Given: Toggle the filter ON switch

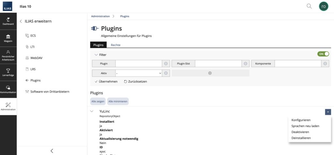Looking at the screenshot, I should (323, 54).
